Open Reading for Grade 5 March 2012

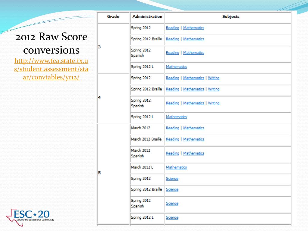point(172,128)
